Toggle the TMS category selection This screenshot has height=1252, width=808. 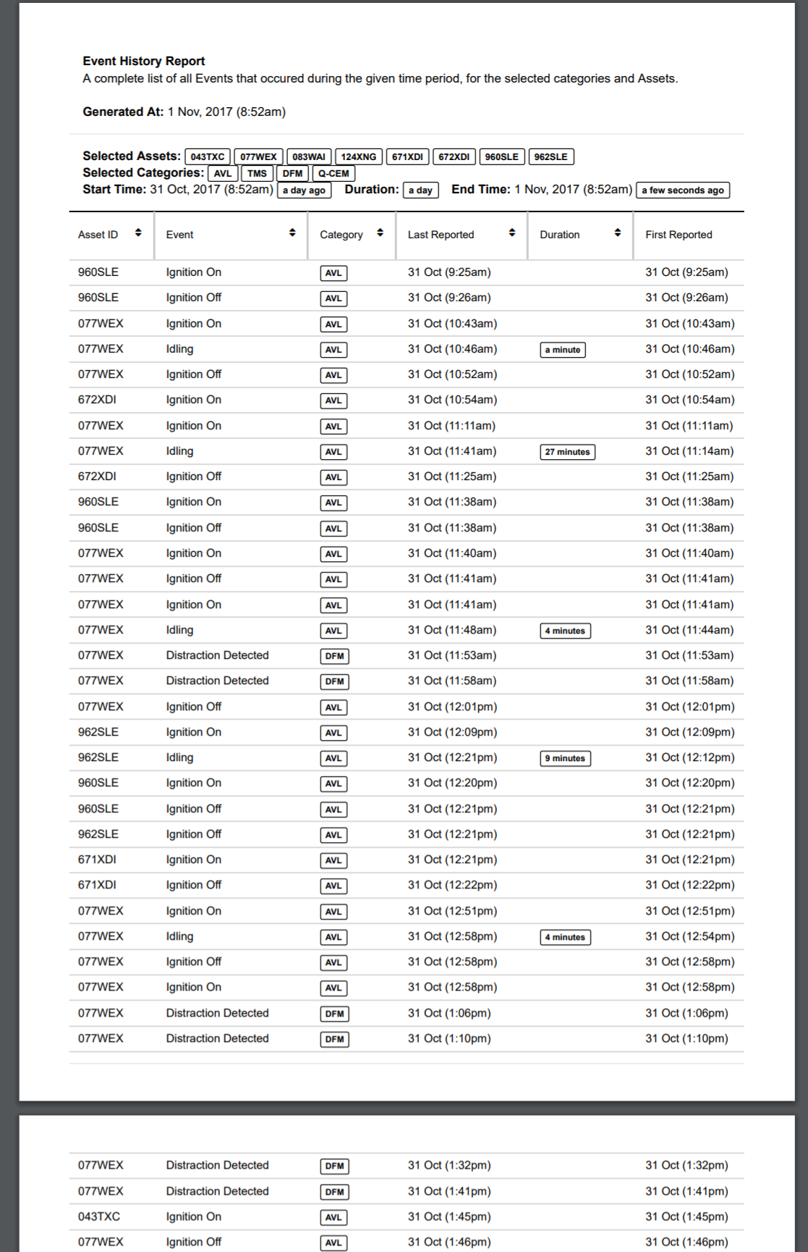(x=258, y=173)
